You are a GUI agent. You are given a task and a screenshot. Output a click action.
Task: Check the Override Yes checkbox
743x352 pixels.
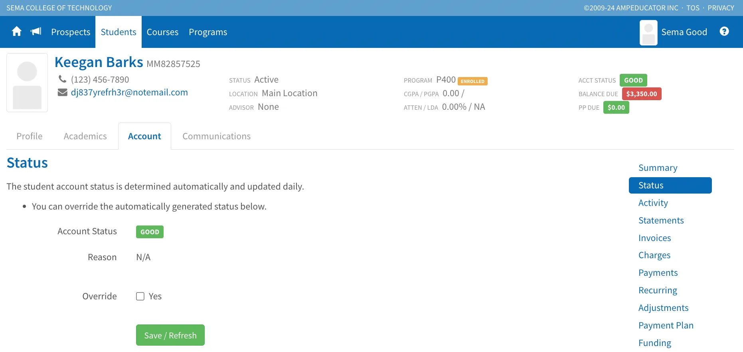click(140, 296)
